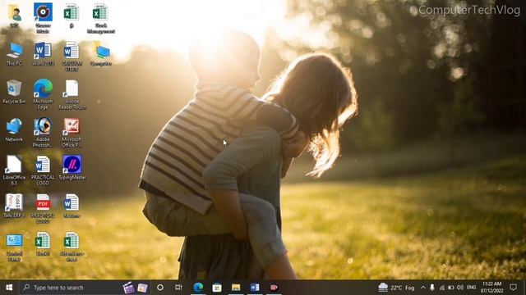Select the PRACTICAL LOGO Word document

(x=43, y=170)
